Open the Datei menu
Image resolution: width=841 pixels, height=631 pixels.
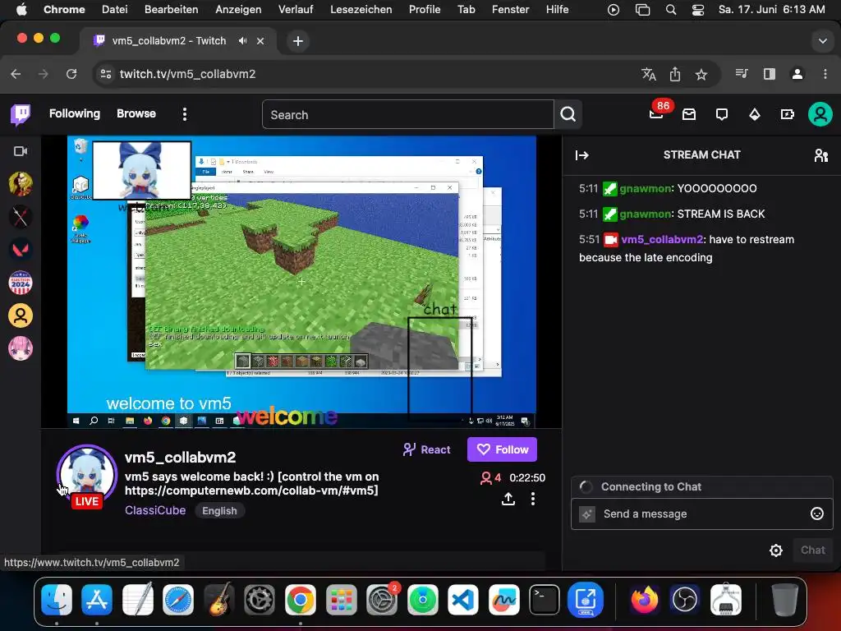(115, 9)
